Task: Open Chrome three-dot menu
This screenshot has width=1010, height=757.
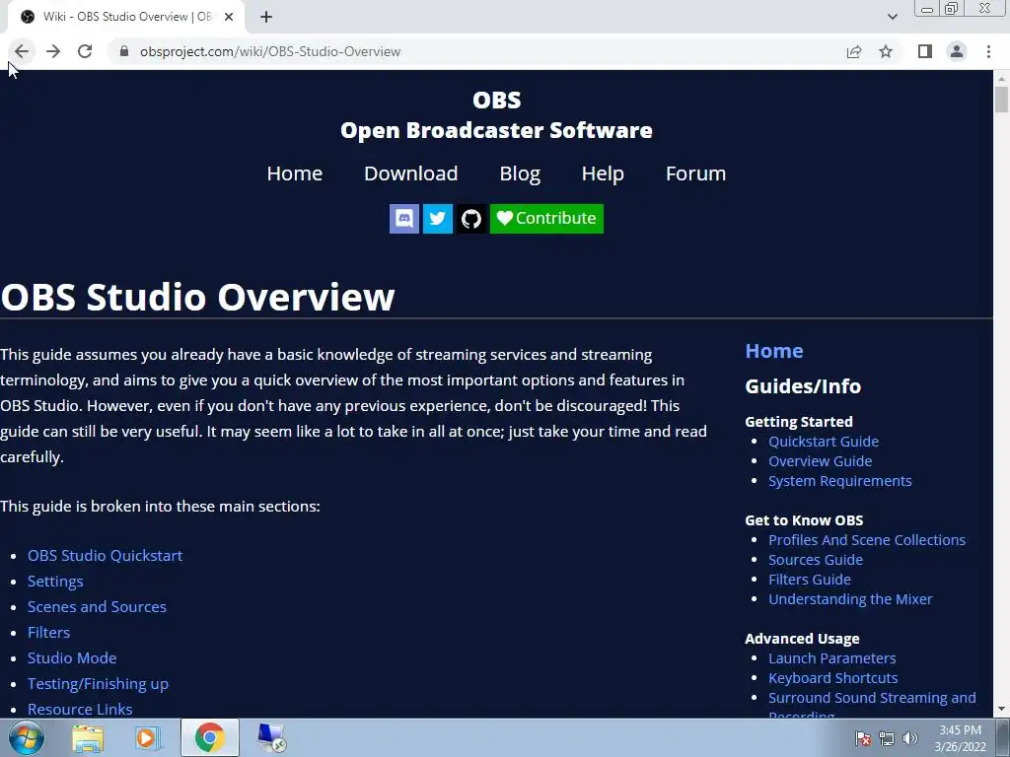Action: tap(988, 51)
